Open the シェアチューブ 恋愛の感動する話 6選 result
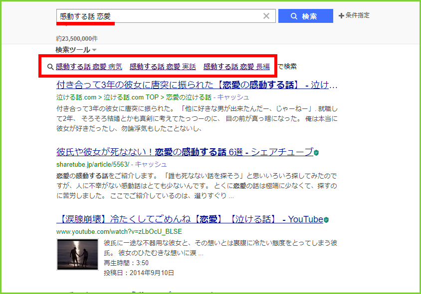Viewport: 421px width, 294px height. (x=185, y=152)
